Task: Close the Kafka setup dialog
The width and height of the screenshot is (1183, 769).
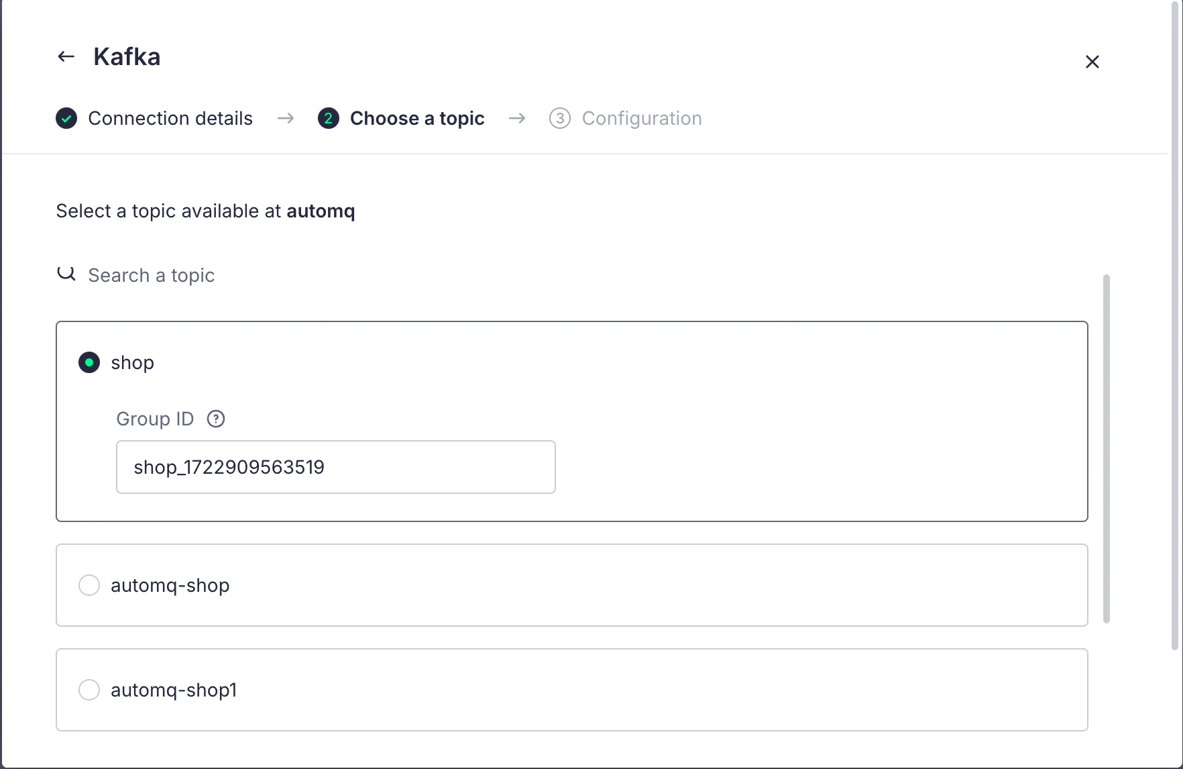Action: pos(1092,62)
